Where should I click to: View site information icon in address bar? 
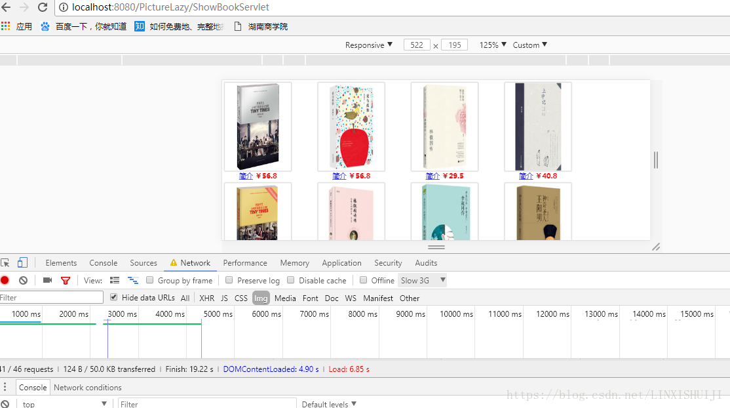(x=64, y=7)
